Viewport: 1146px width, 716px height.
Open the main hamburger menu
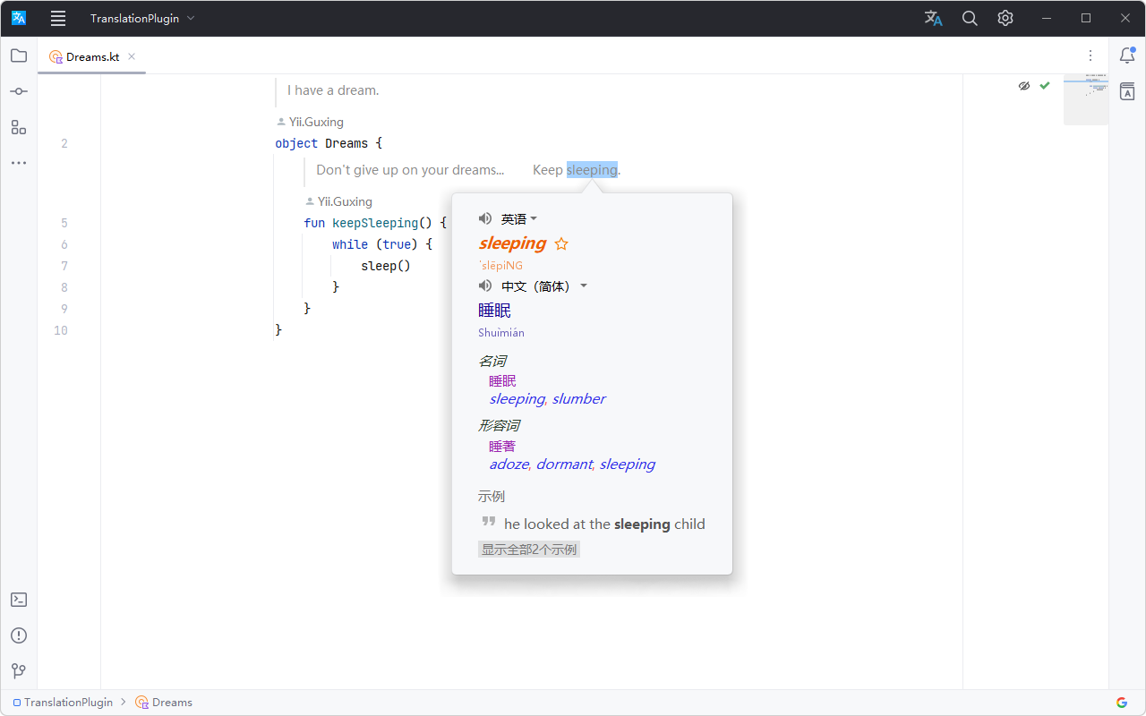(57, 18)
